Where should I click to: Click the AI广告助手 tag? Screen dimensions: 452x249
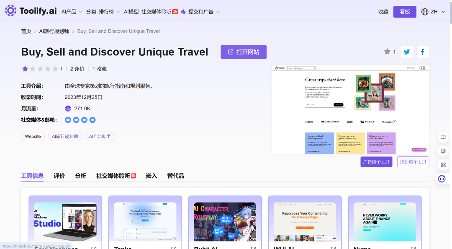100,136
